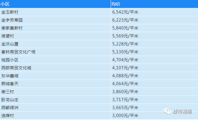Viewport: 198px width, 120px height.
Task: Click the 4,704元/平米 price cell
Action: 125,60
